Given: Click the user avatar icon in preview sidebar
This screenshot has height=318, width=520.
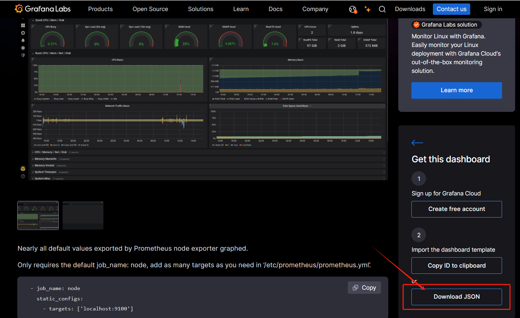Looking at the screenshot, I should tap(23, 169).
